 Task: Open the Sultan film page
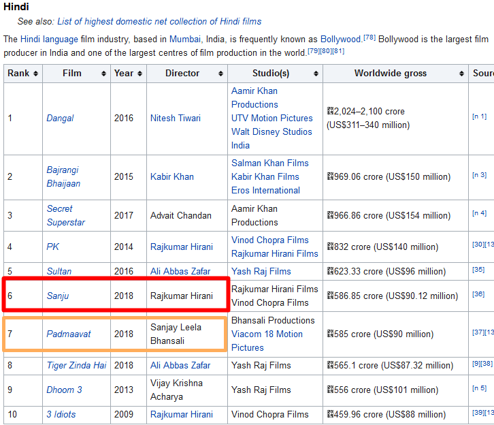tap(59, 271)
